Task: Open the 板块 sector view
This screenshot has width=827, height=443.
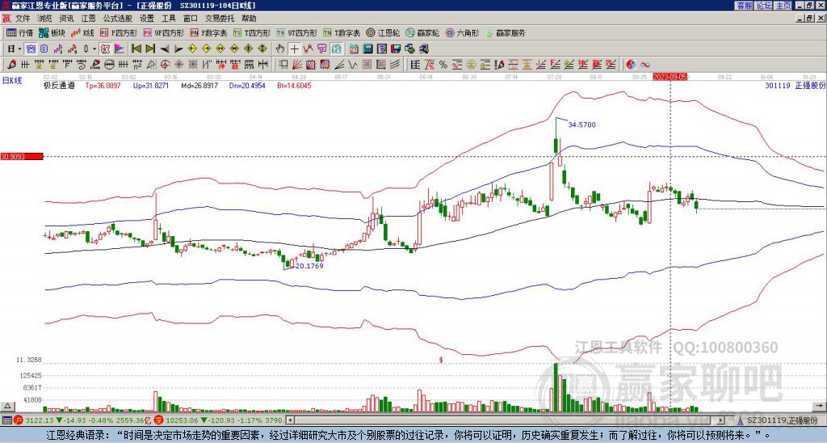Action: click(52, 32)
